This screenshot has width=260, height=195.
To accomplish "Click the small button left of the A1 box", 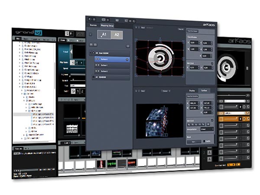I will [x=91, y=34].
